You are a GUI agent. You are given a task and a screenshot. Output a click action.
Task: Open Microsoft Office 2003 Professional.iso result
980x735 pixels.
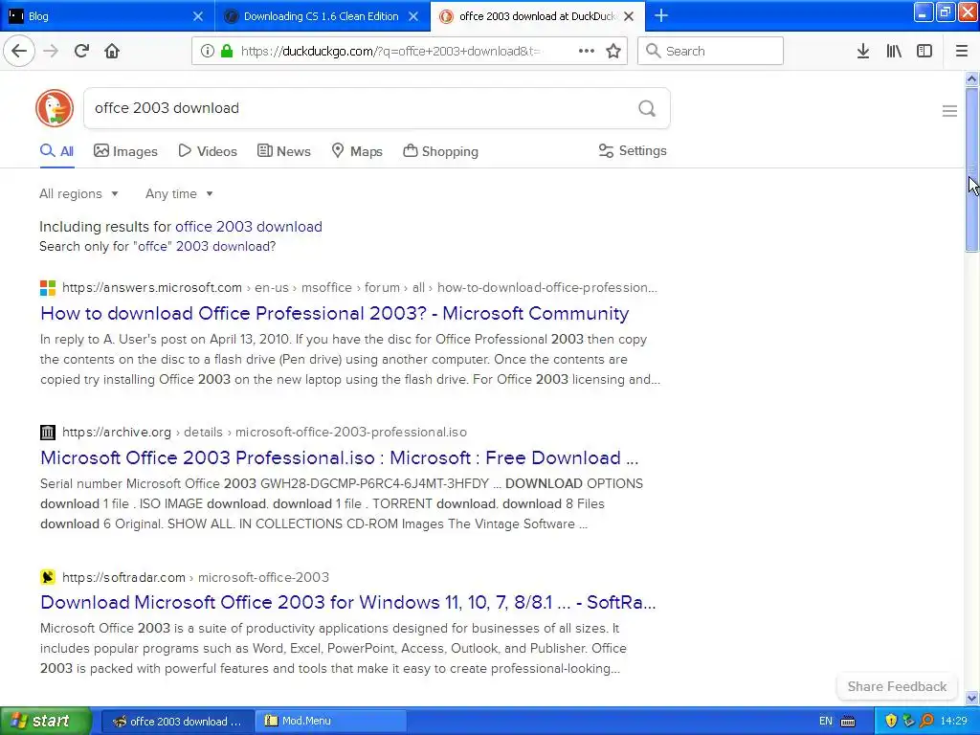[x=340, y=457]
